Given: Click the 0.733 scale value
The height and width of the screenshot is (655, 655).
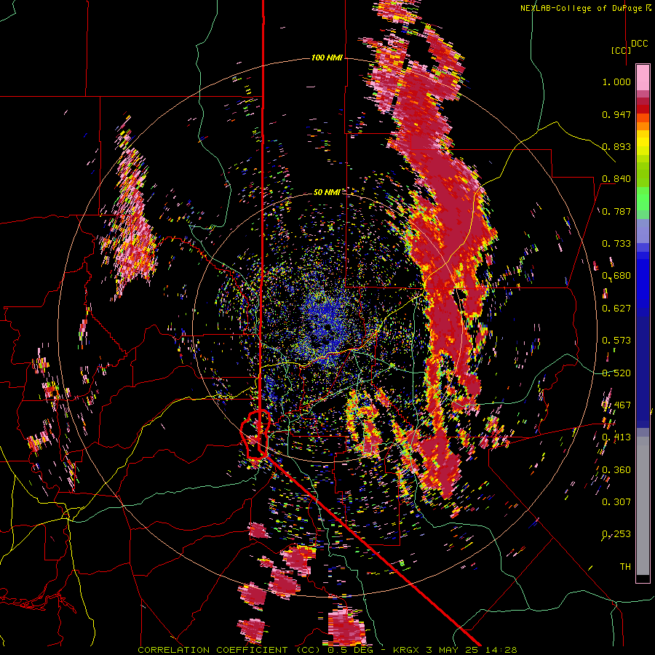Looking at the screenshot, I should [616, 244].
